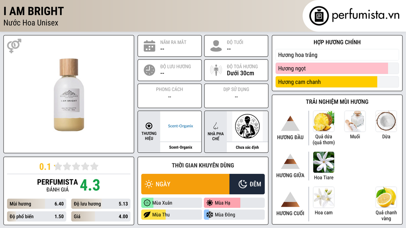Click the "Perfumista đánh giá" label

pyautogui.click(x=57, y=185)
